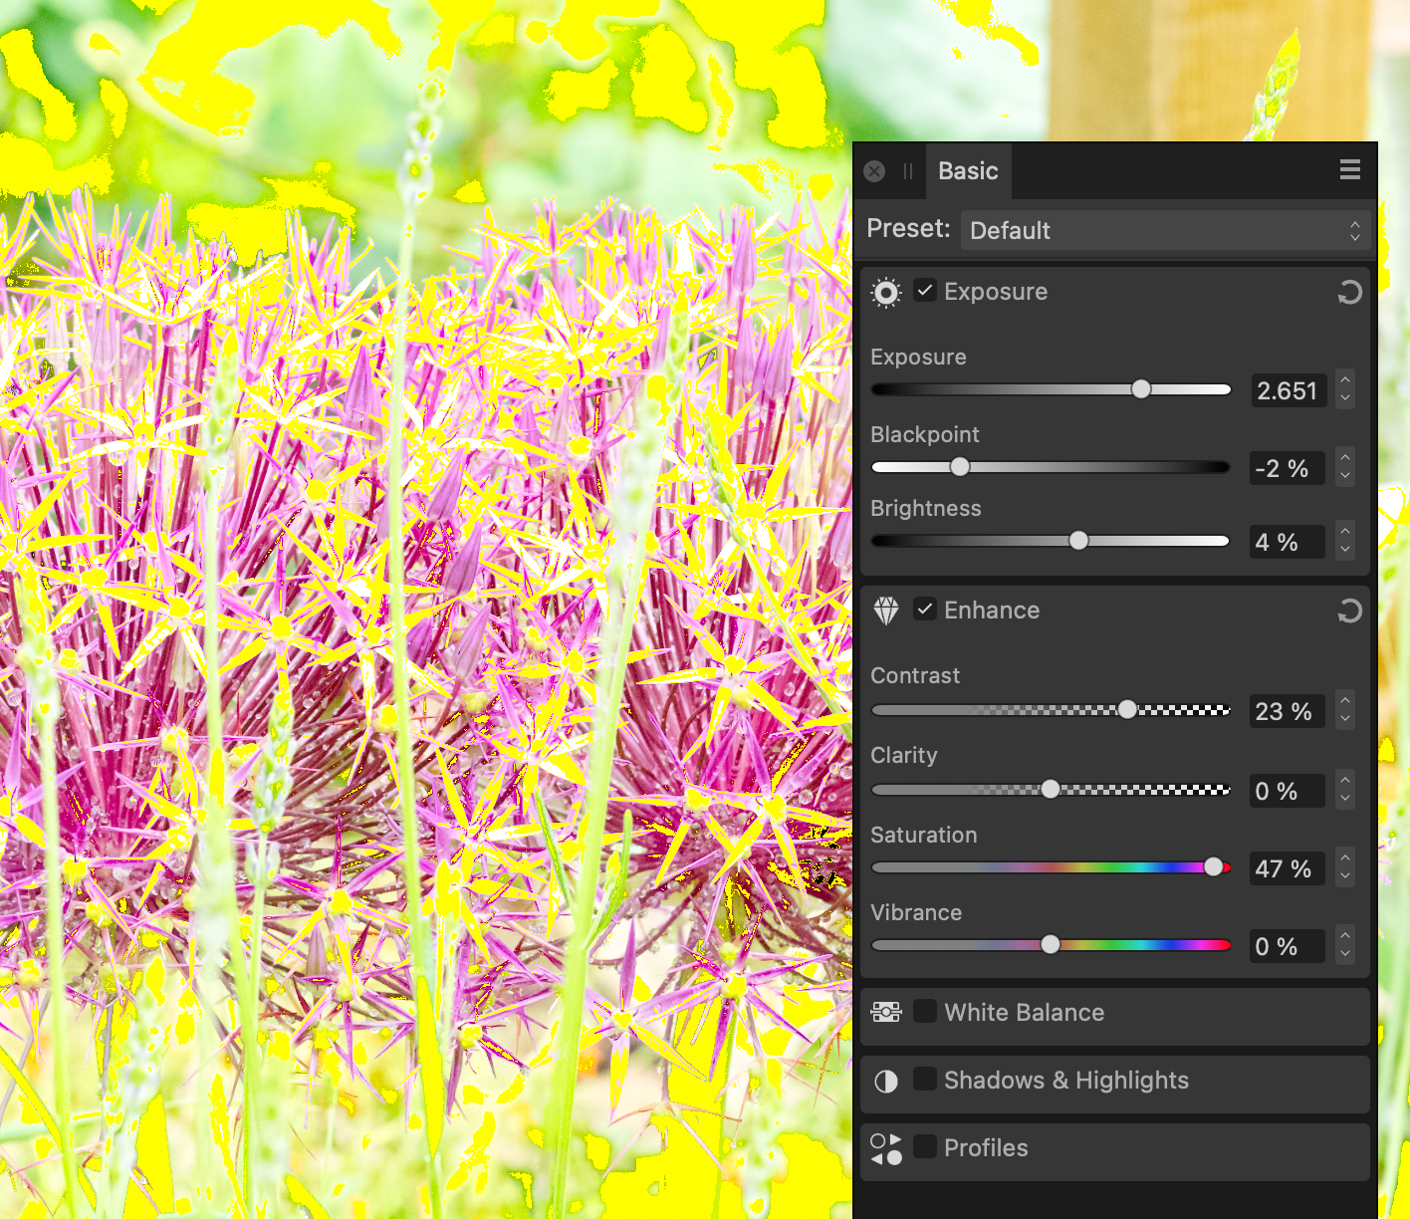1410x1219 pixels.
Task: Expand the Shadows & Highlights section label
Action: (1065, 1081)
